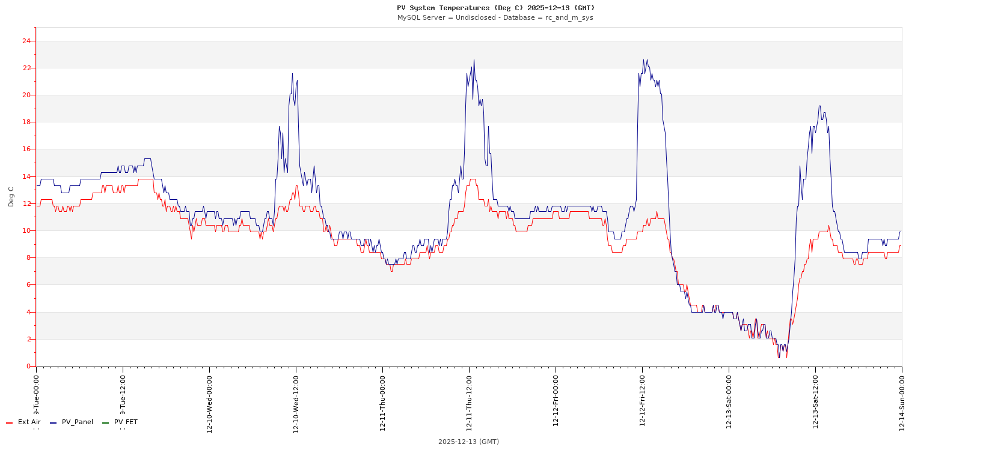This screenshot has width=992, height=450.
Task: Select the Ext Air legend label
Action: pyautogui.click(x=29, y=422)
